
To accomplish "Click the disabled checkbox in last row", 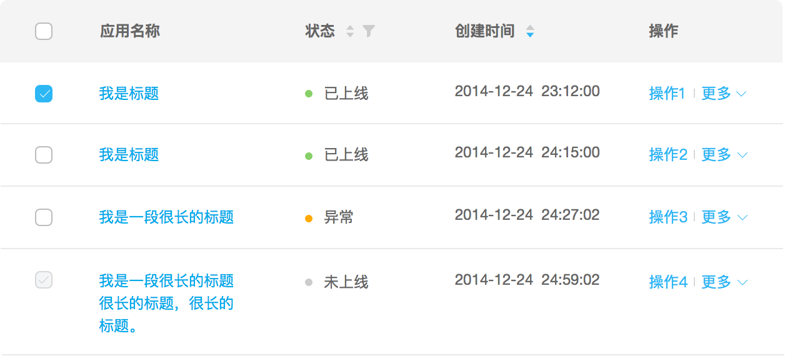I will (x=44, y=280).
